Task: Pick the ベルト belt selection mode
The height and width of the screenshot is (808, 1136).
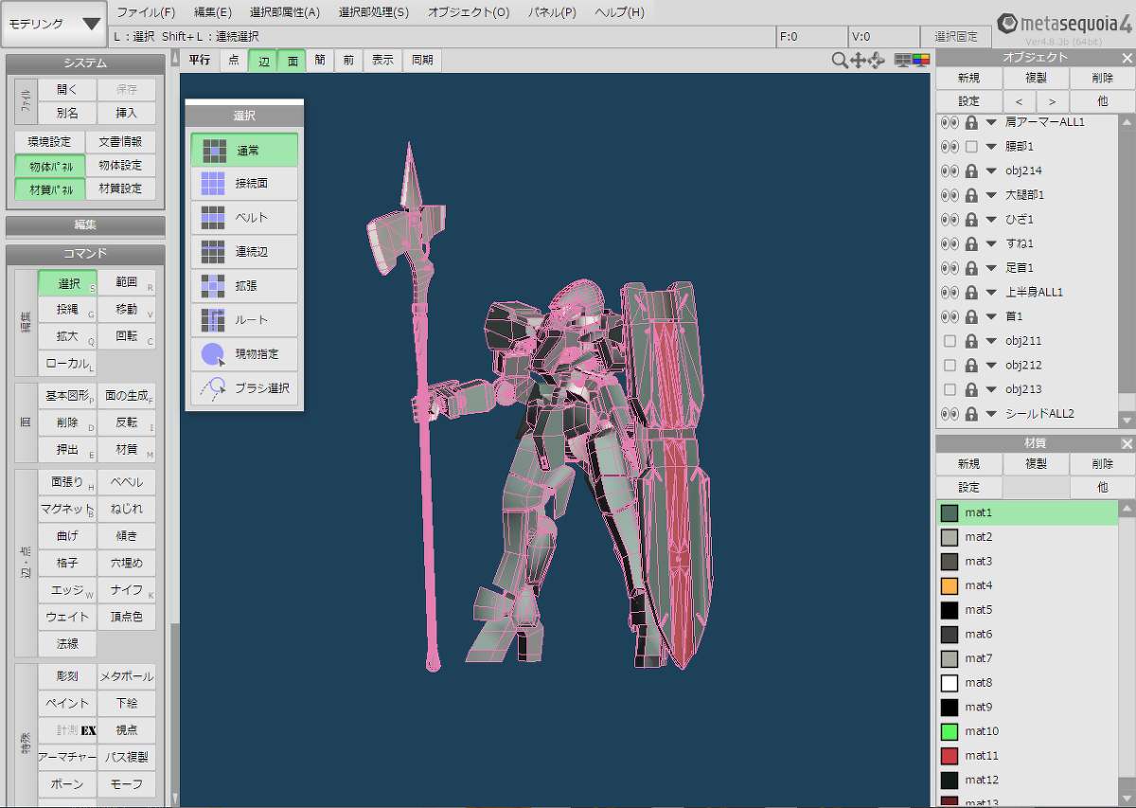Action: click(x=244, y=218)
